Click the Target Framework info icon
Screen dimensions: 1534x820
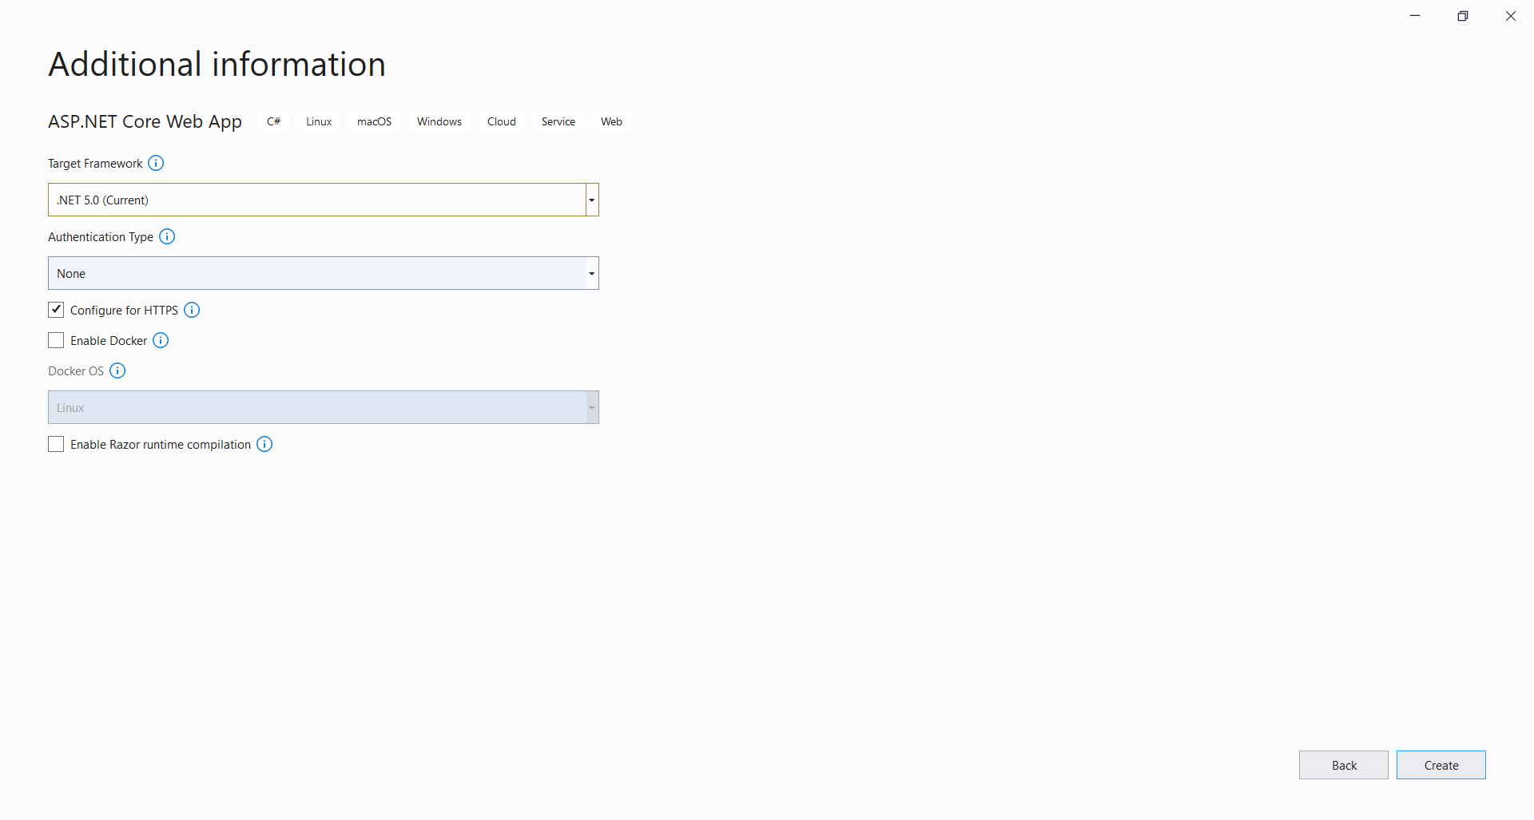coord(155,163)
